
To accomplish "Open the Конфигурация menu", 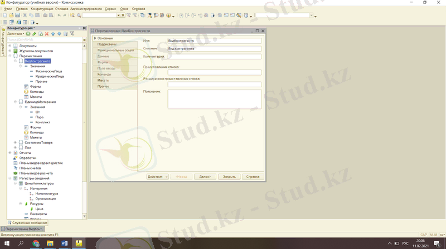I will pos(42,9).
